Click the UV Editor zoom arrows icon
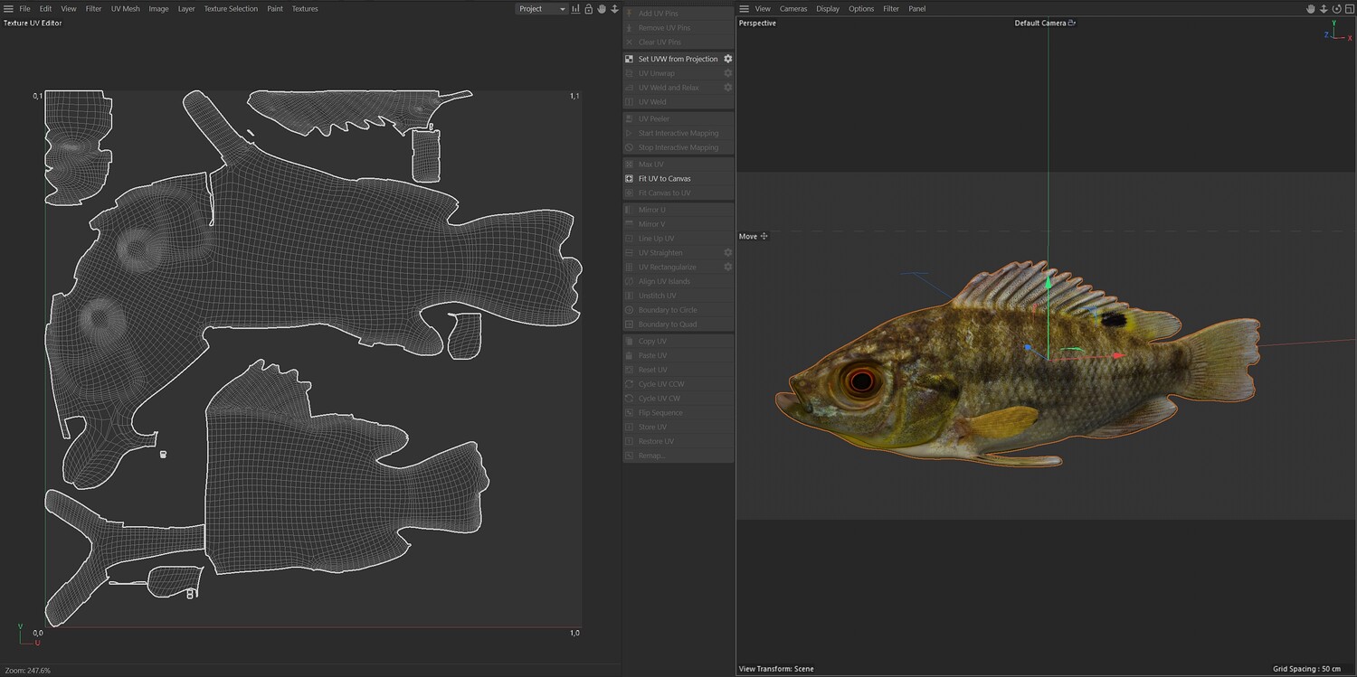The width and height of the screenshot is (1357, 677). click(x=614, y=9)
